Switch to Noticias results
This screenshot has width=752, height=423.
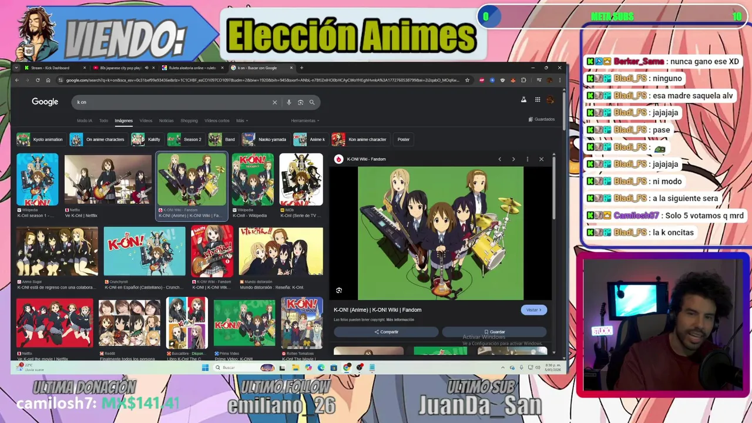(x=166, y=120)
